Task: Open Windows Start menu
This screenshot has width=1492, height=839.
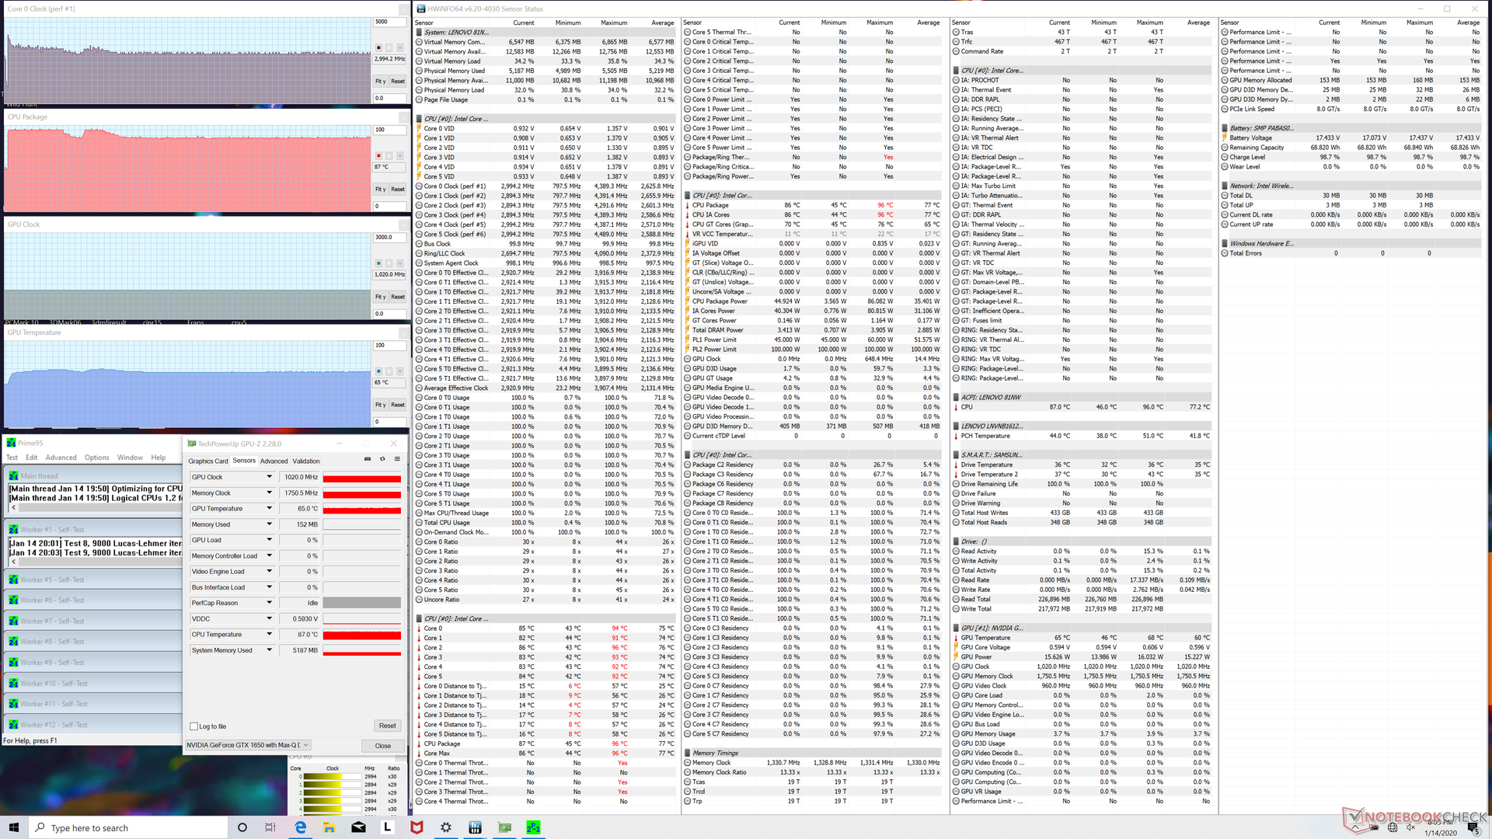Action: coord(14,827)
